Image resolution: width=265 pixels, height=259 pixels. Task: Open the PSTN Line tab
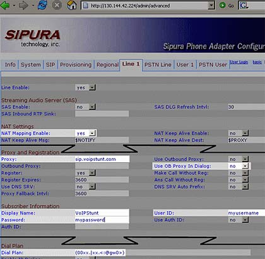pos(158,65)
